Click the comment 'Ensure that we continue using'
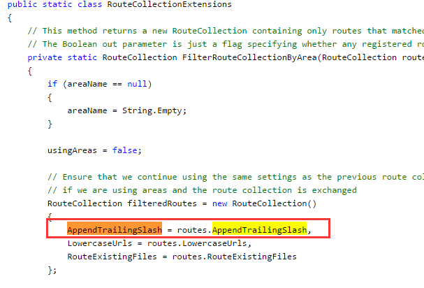 click(235, 177)
